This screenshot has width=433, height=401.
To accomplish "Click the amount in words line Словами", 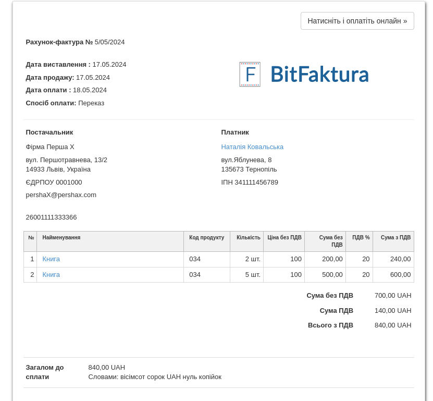I will click(155, 377).
